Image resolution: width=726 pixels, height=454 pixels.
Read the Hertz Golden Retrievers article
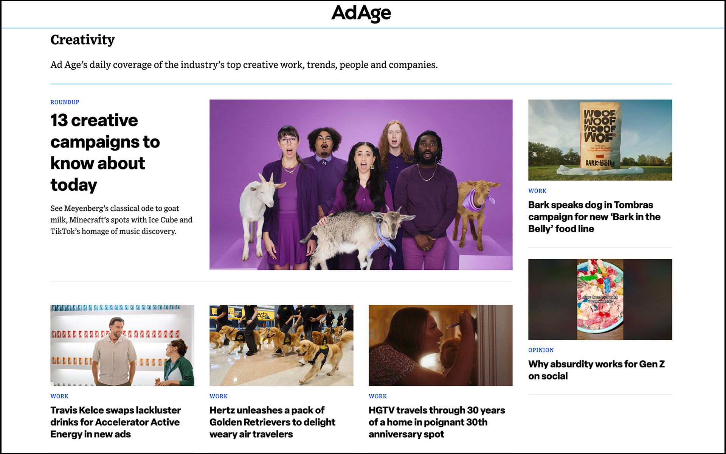(272, 422)
